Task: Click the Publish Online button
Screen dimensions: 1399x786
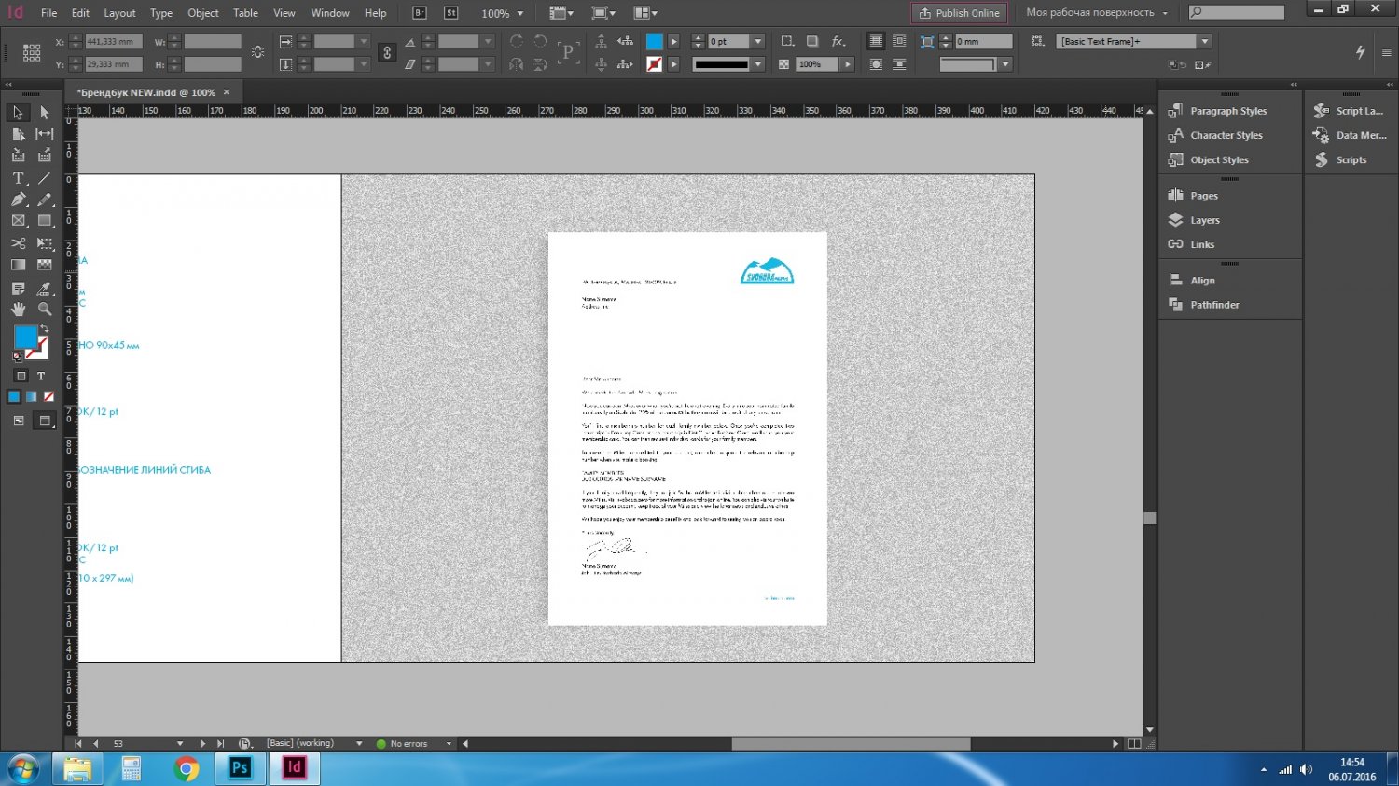Action: (960, 13)
